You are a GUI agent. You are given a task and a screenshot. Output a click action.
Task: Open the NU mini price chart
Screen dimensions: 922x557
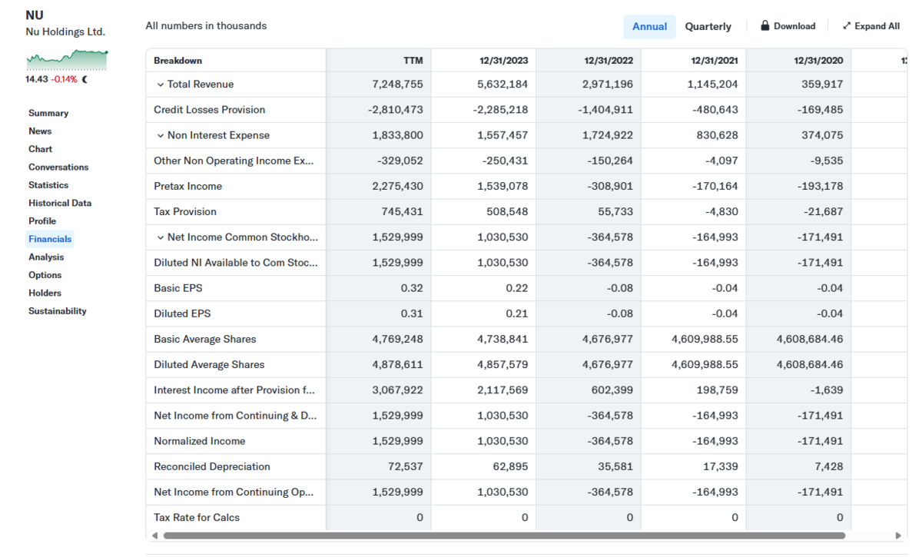click(67, 59)
